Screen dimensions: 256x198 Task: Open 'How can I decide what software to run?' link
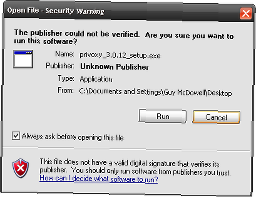click(x=99, y=179)
